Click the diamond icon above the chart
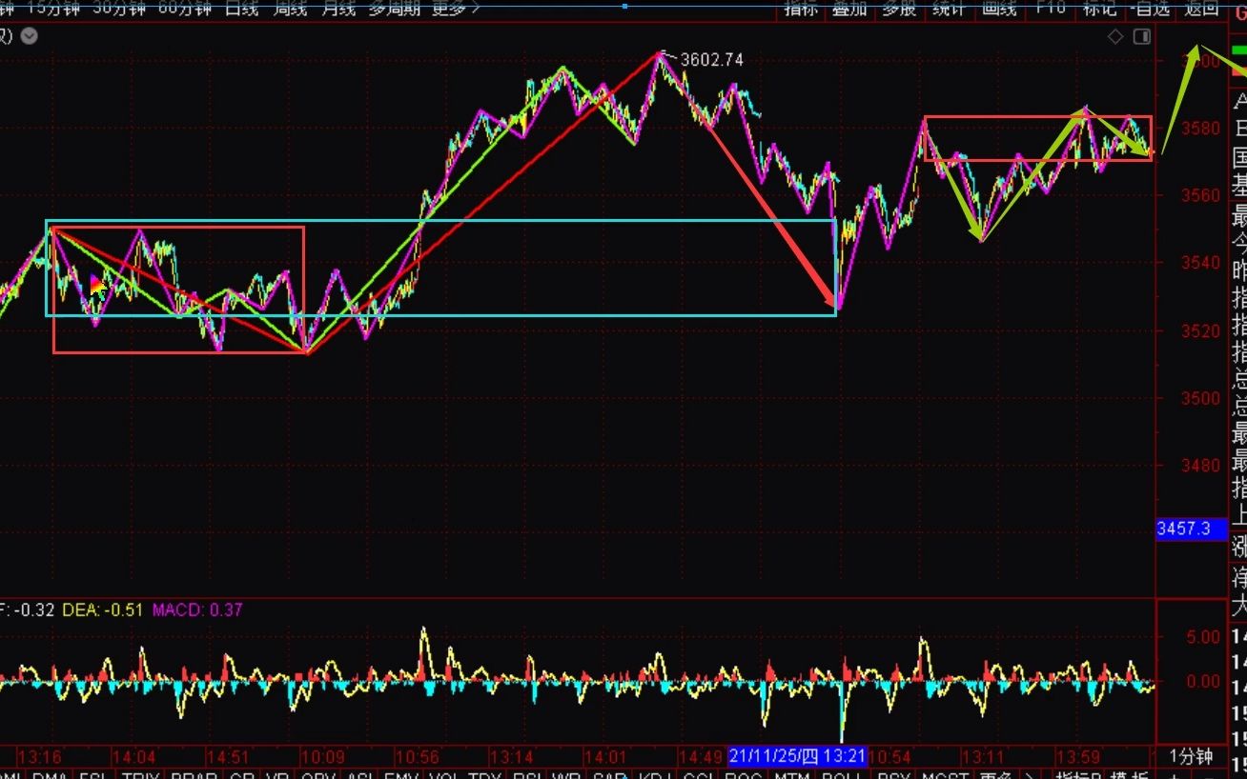Image resolution: width=1247 pixels, height=779 pixels. click(1115, 36)
